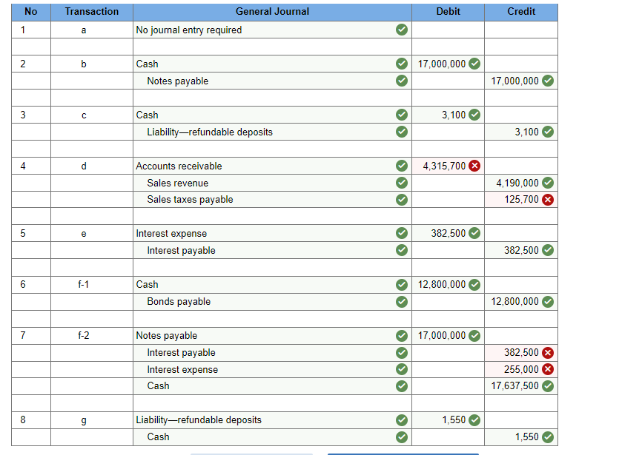Click green check beside debit 17,000,000 in transaction b

pos(474,64)
